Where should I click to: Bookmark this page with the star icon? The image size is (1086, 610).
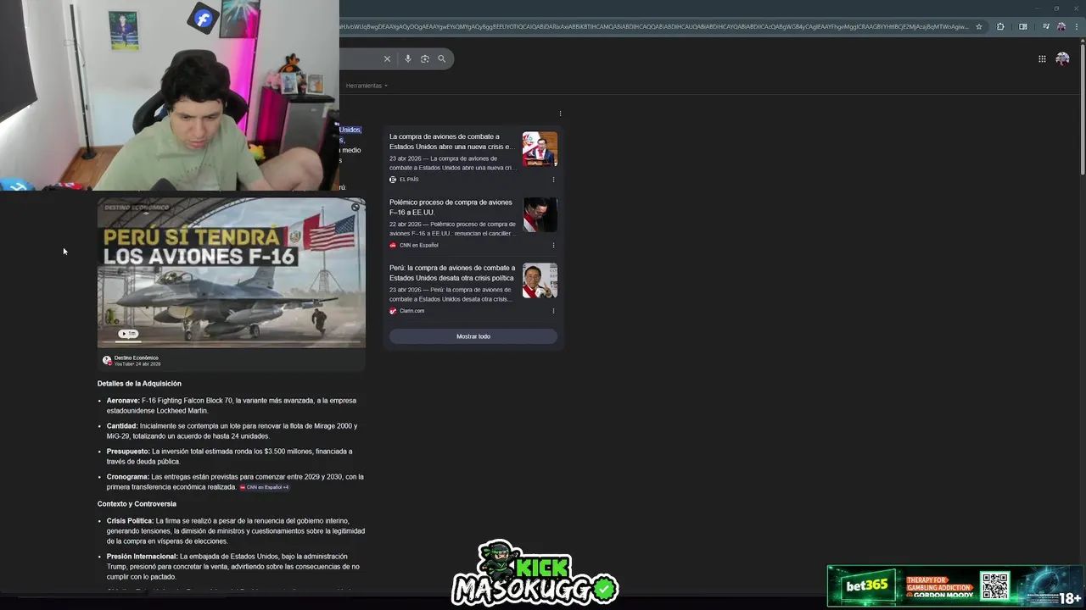(x=978, y=26)
